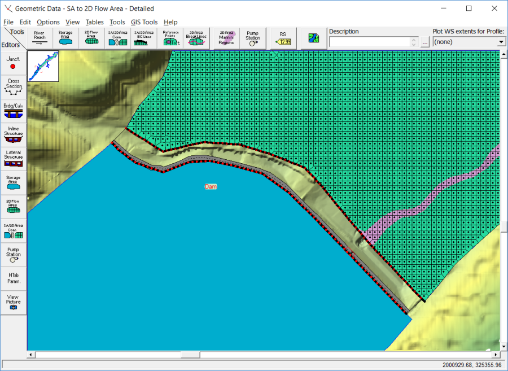Select the River Reach drawing tool
The height and width of the screenshot is (371, 508).
40,38
